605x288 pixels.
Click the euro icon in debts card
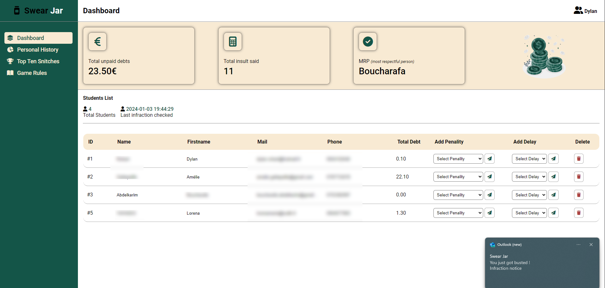click(97, 42)
